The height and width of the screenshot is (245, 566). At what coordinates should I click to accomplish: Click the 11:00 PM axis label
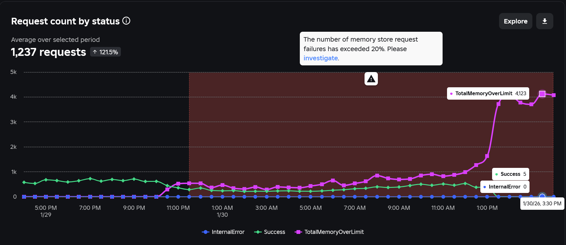pyautogui.click(x=178, y=208)
